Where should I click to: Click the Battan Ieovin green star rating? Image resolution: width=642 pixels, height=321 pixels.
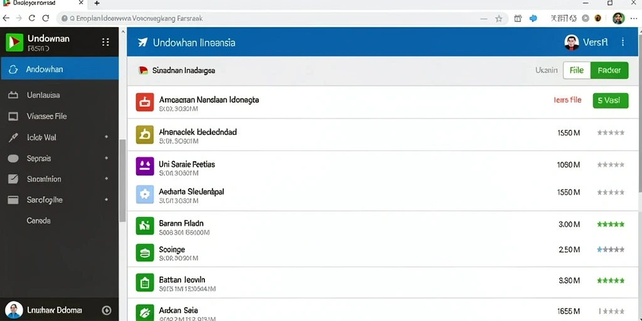pos(611,281)
